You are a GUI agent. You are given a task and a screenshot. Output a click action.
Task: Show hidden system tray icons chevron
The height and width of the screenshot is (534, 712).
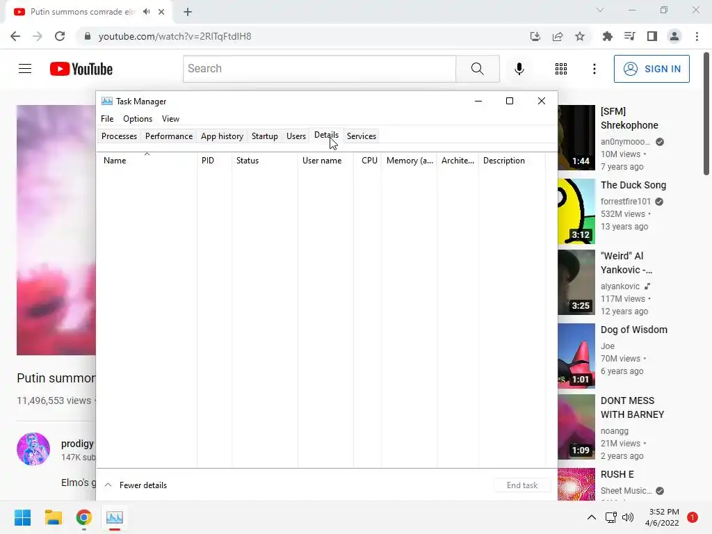[592, 517]
